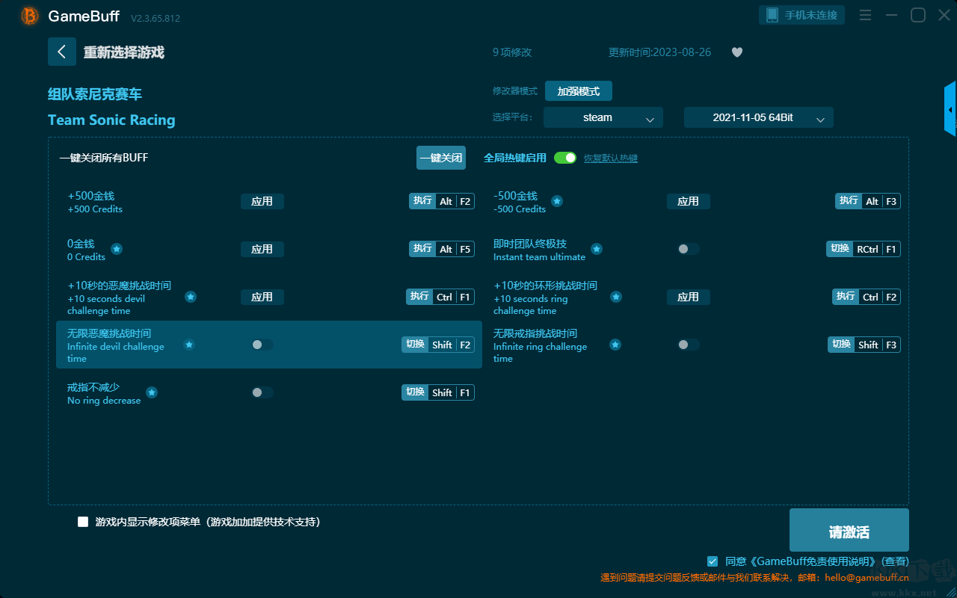The height and width of the screenshot is (598, 957).
Task: Click star icon beside 戒指不减少
Action: [152, 392]
